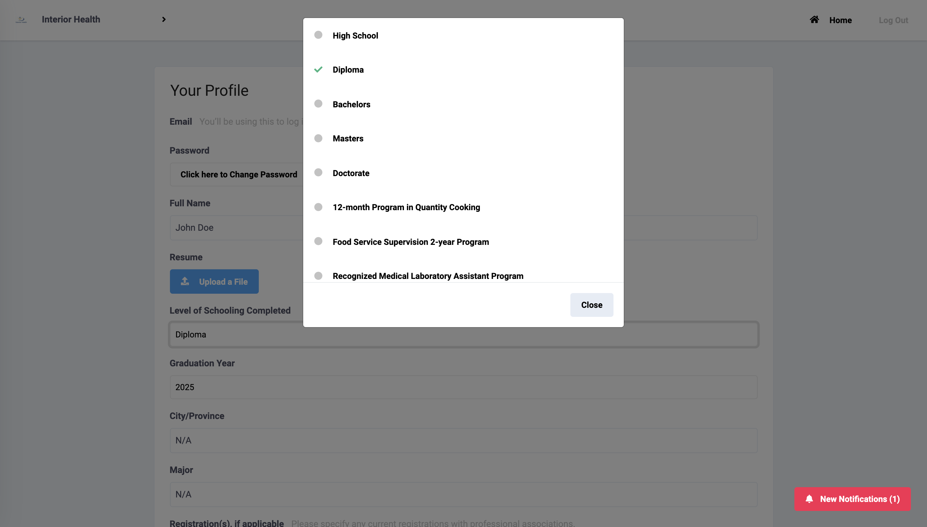Click the Bachelors label text

[351, 104]
